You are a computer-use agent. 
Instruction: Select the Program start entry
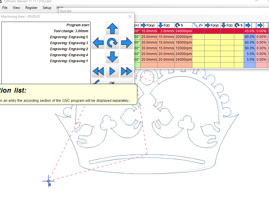[x=78, y=25]
